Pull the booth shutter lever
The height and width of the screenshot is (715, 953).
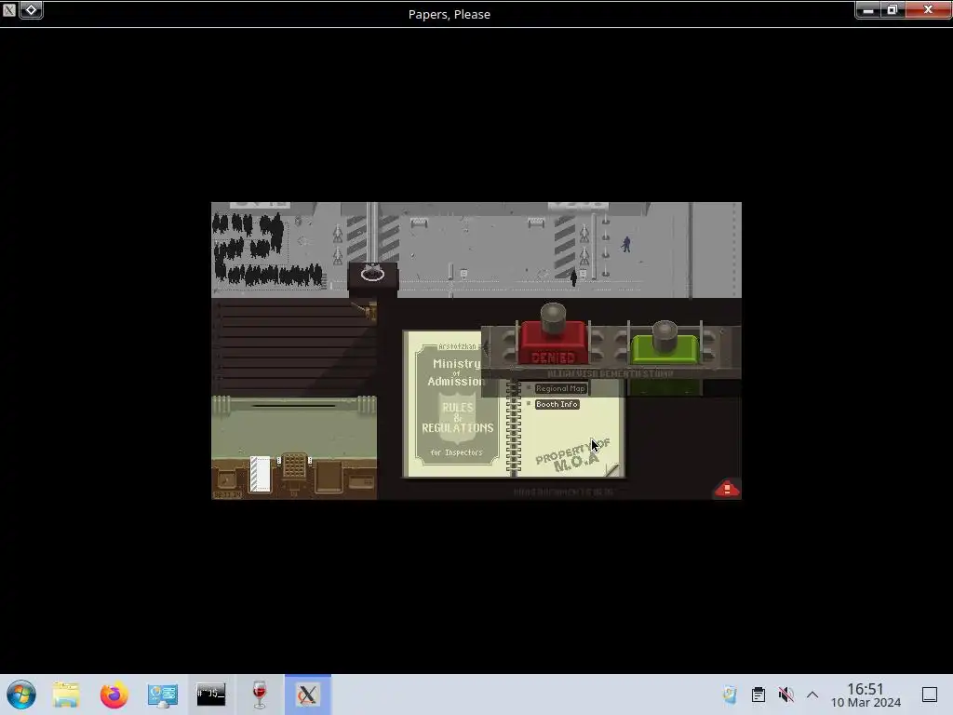(x=369, y=313)
